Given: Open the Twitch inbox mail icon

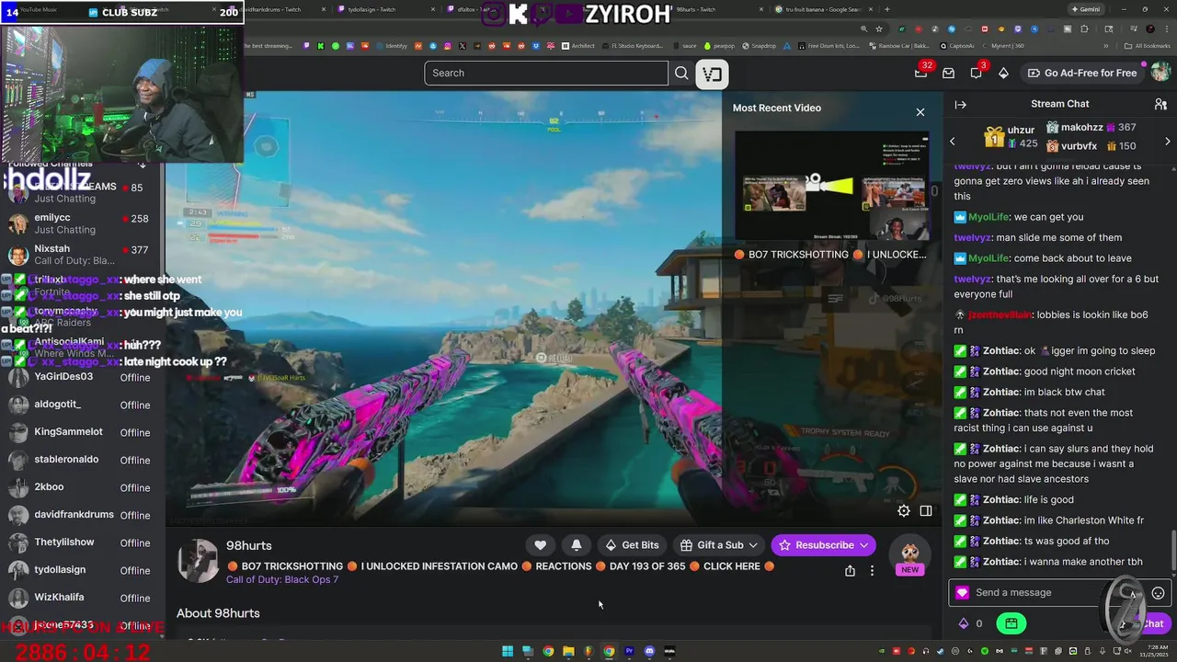Looking at the screenshot, I should click(x=949, y=74).
